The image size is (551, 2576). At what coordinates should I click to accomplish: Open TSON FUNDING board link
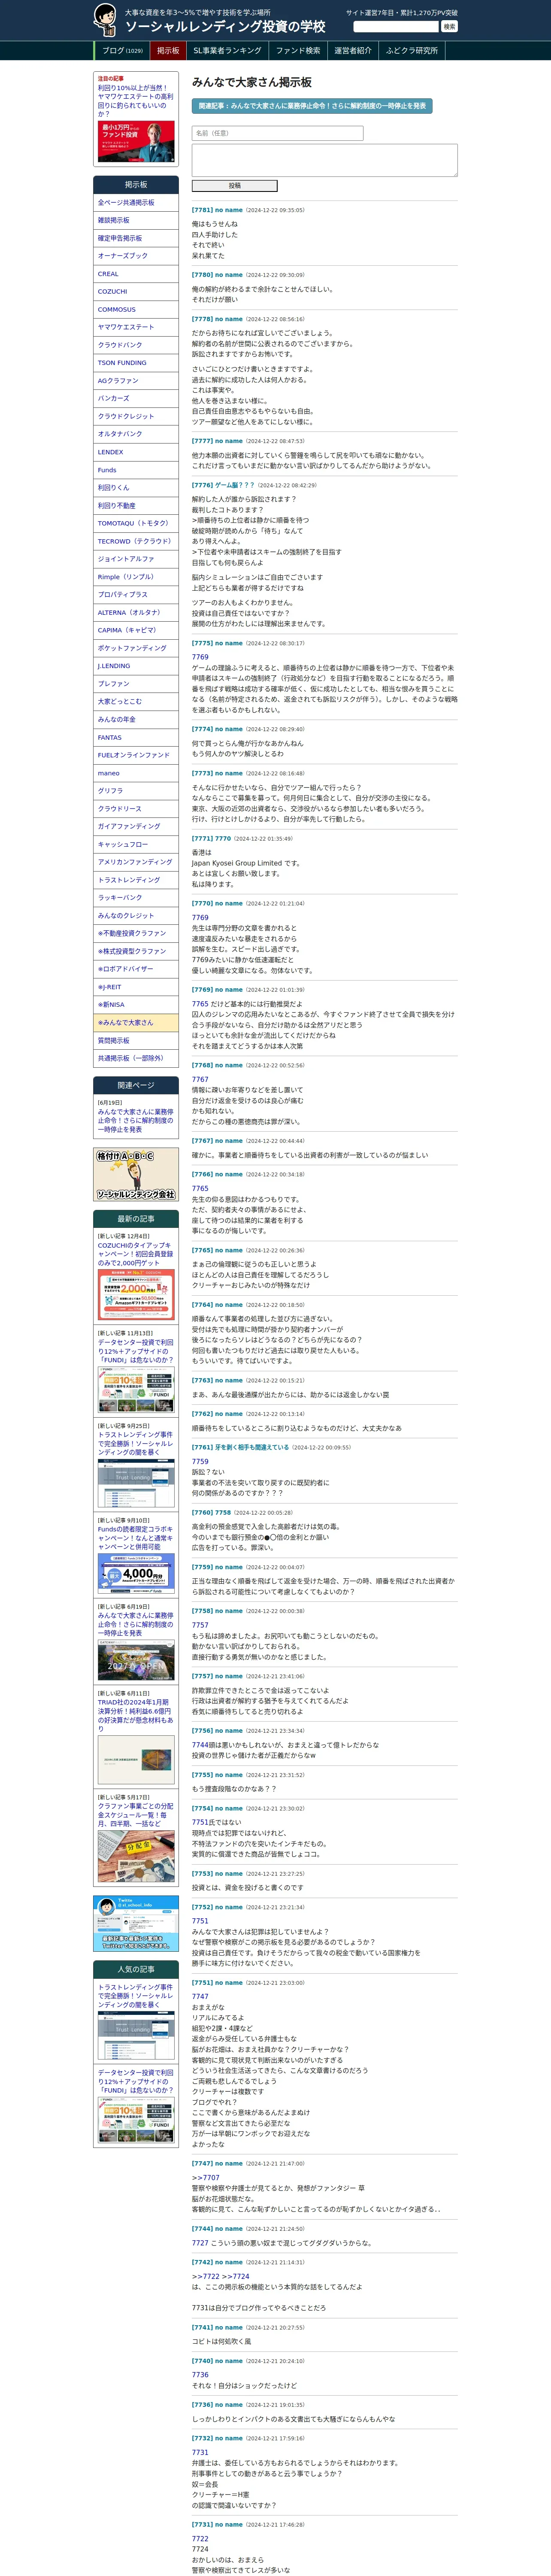pyautogui.click(x=136, y=363)
